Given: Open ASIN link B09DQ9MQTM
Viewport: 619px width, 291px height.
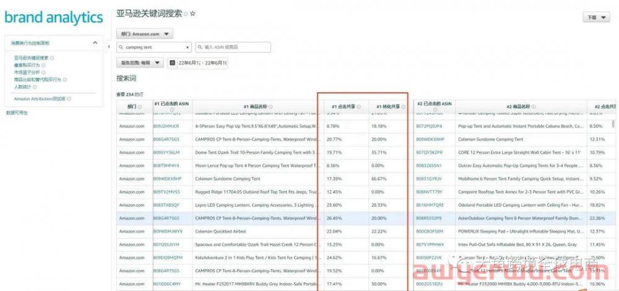Looking at the screenshot, I should tap(168, 258).
